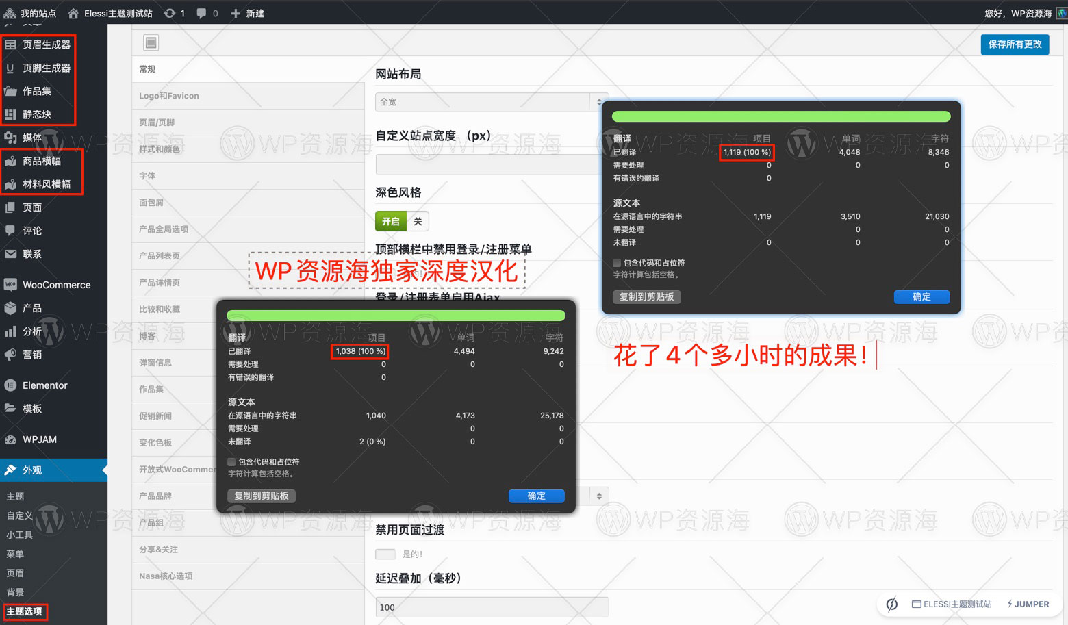Click the 延迟叠加 input showing 100
1068x625 pixels.
492,607
